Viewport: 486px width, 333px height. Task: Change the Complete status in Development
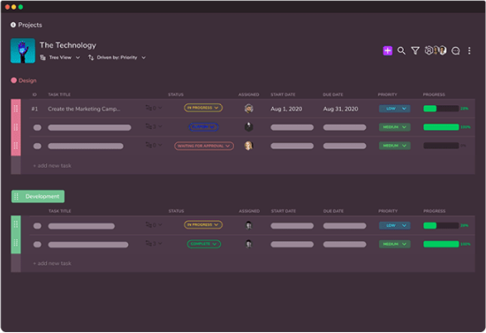pyautogui.click(x=203, y=244)
